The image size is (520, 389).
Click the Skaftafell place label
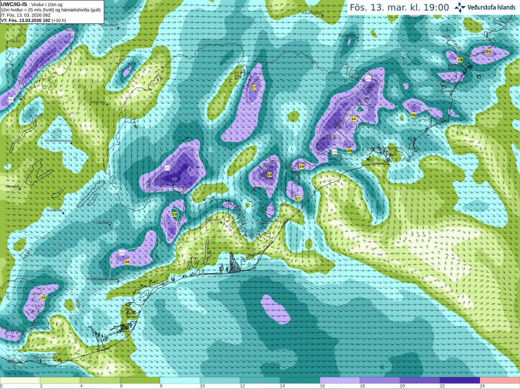[x=213, y=220]
